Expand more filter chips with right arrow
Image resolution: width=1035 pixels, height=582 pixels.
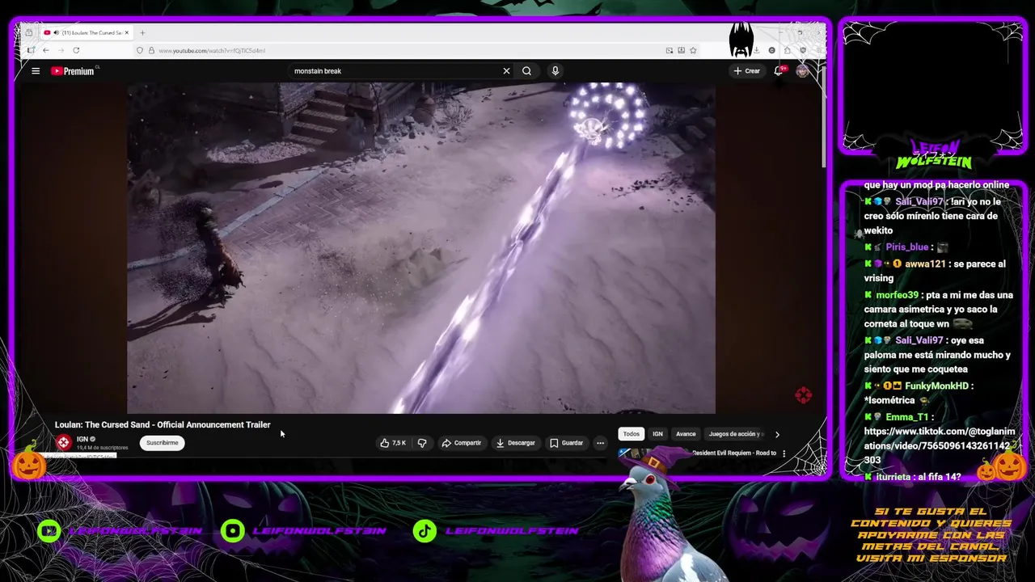[777, 434]
